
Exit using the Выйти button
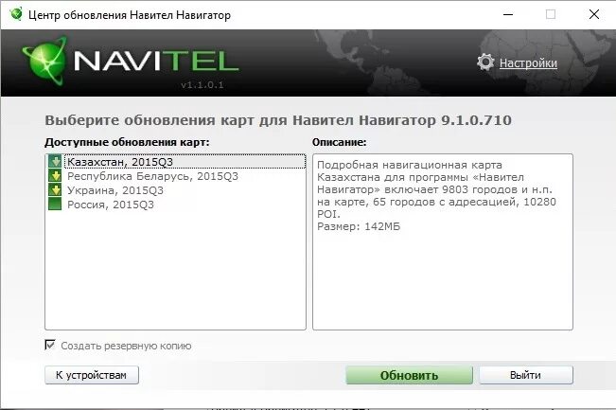click(526, 375)
